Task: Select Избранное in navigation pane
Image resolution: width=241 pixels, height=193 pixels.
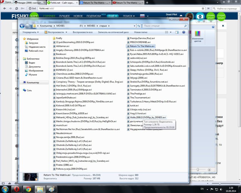Action: (x=31, y=39)
